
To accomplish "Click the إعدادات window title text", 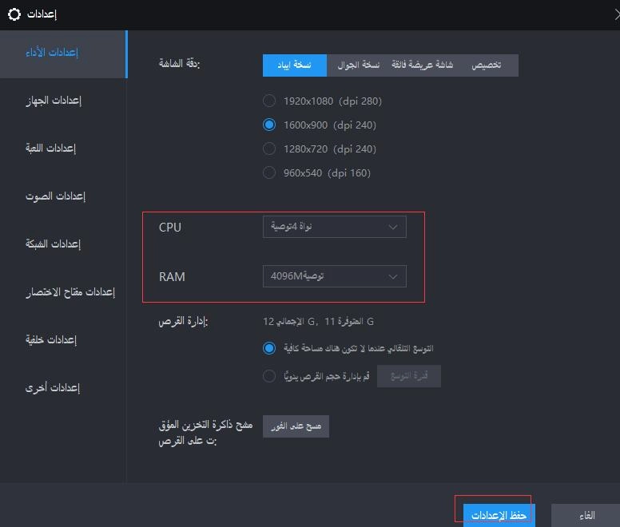I will pyautogui.click(x=42, y=14).
